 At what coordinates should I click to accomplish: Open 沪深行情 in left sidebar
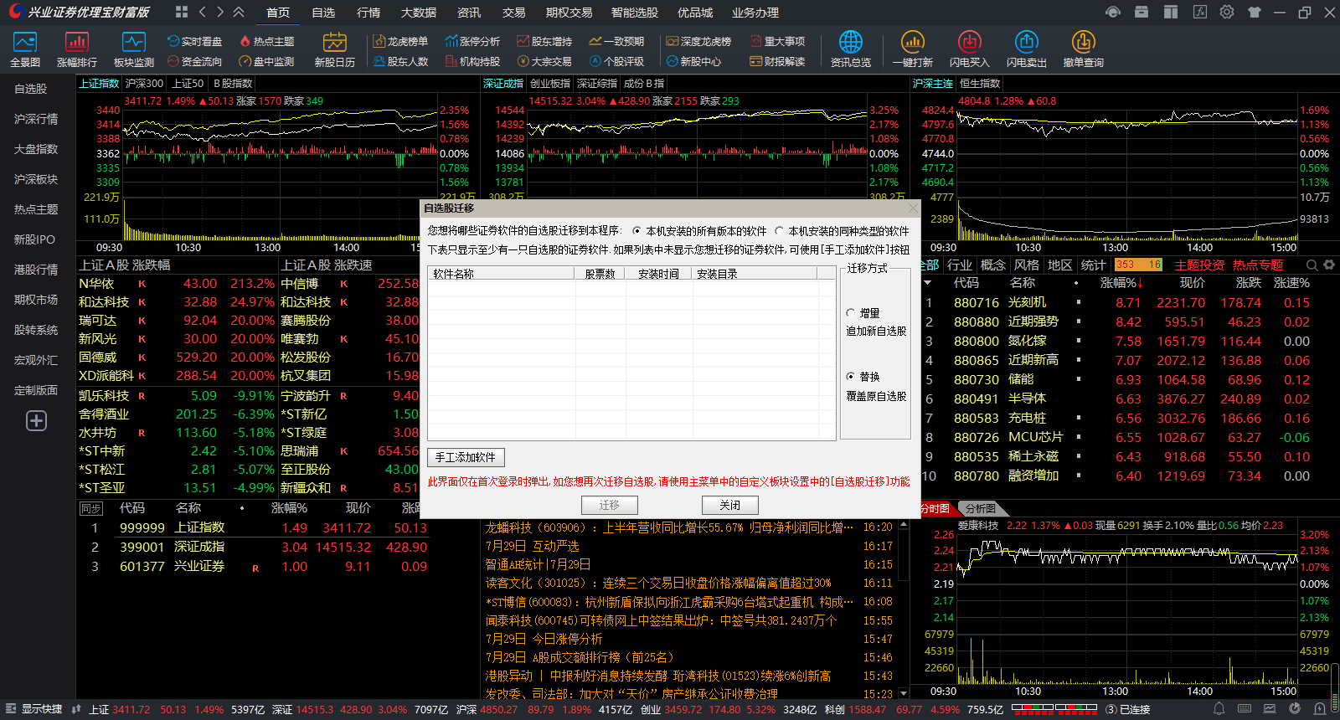(x=36, y=119)
